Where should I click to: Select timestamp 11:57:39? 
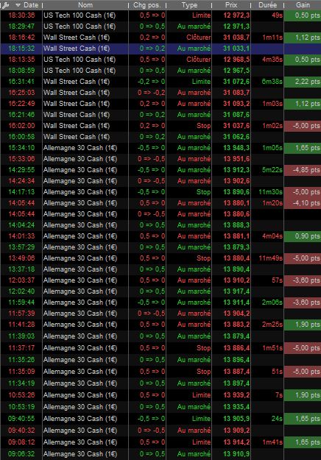[x=21, y=314]
